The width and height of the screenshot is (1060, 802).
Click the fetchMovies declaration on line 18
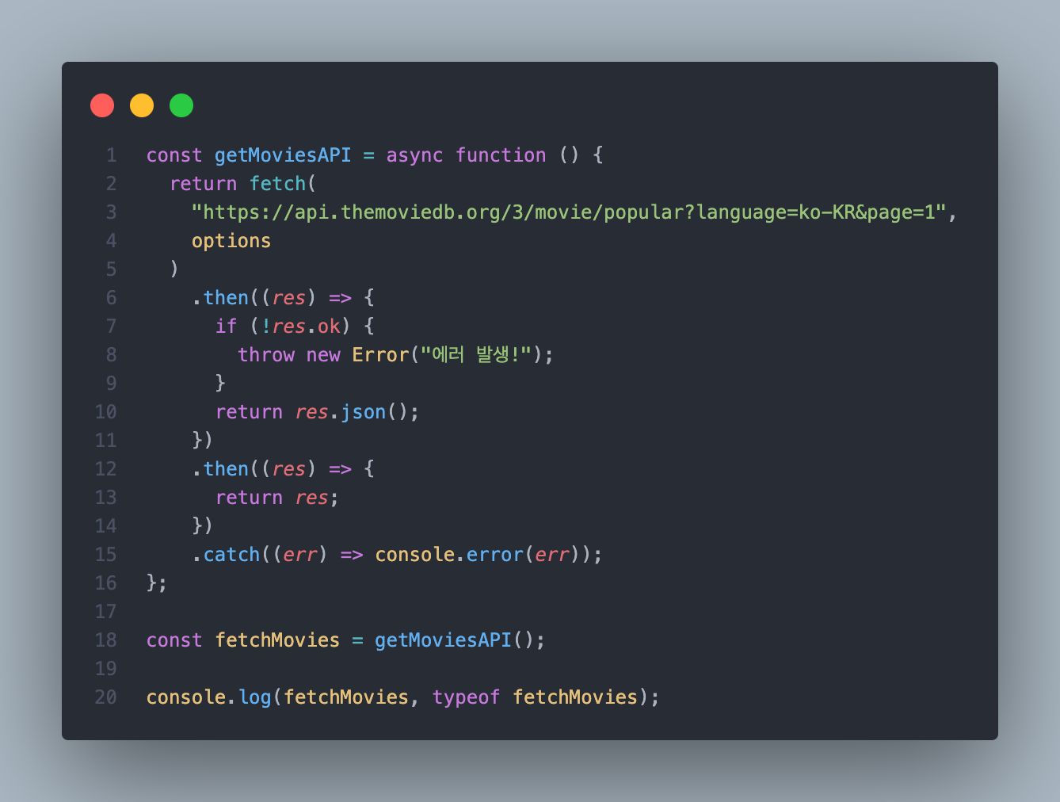(x=277, y=640)
